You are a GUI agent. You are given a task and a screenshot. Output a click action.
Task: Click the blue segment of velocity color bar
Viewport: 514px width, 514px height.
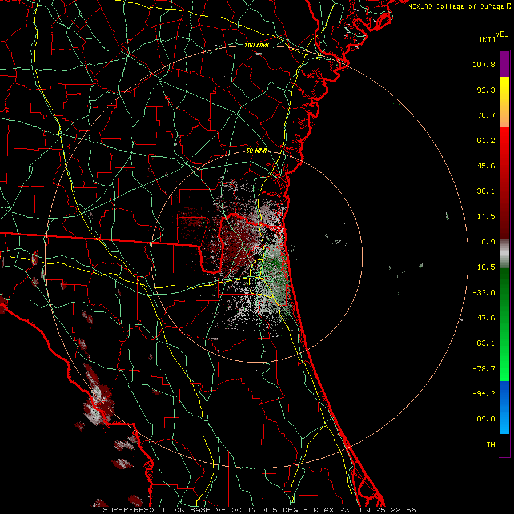point(504,407)
